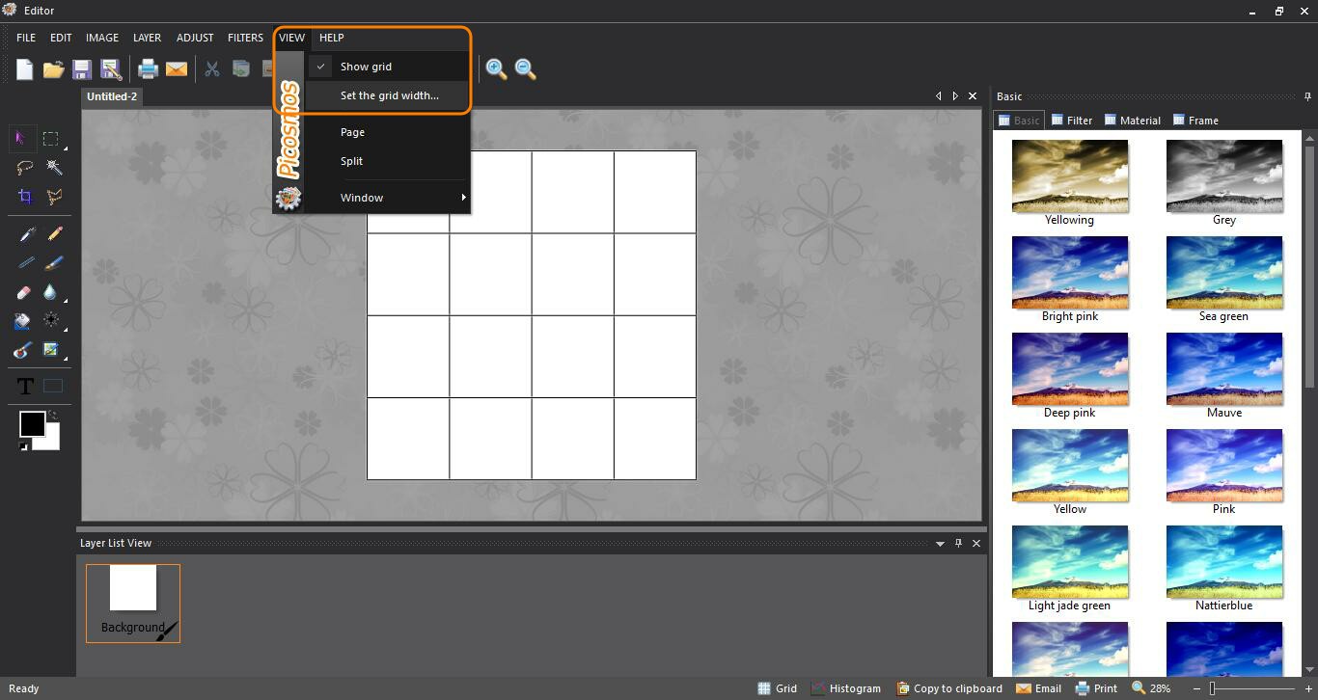
Task: Pick the Lasso selection tool
Action: [25, 168]
